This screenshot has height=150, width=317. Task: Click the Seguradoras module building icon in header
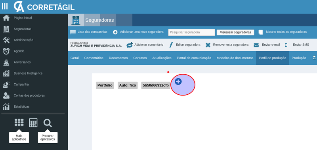76,20
